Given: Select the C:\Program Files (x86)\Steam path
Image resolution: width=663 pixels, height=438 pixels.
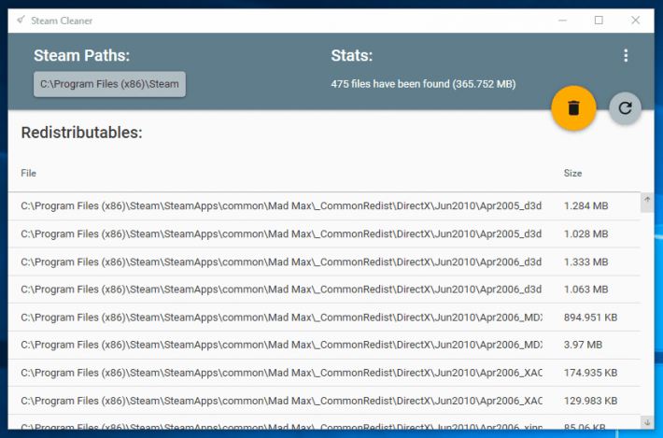Looking at the screenshot, I should click(x=109, y=84).
